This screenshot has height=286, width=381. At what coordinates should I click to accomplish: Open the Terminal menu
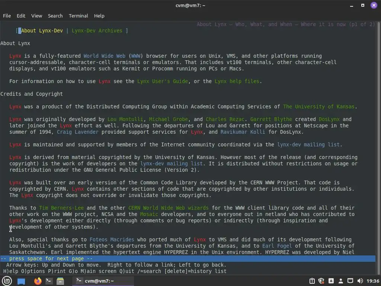click(x=78, y=16)
